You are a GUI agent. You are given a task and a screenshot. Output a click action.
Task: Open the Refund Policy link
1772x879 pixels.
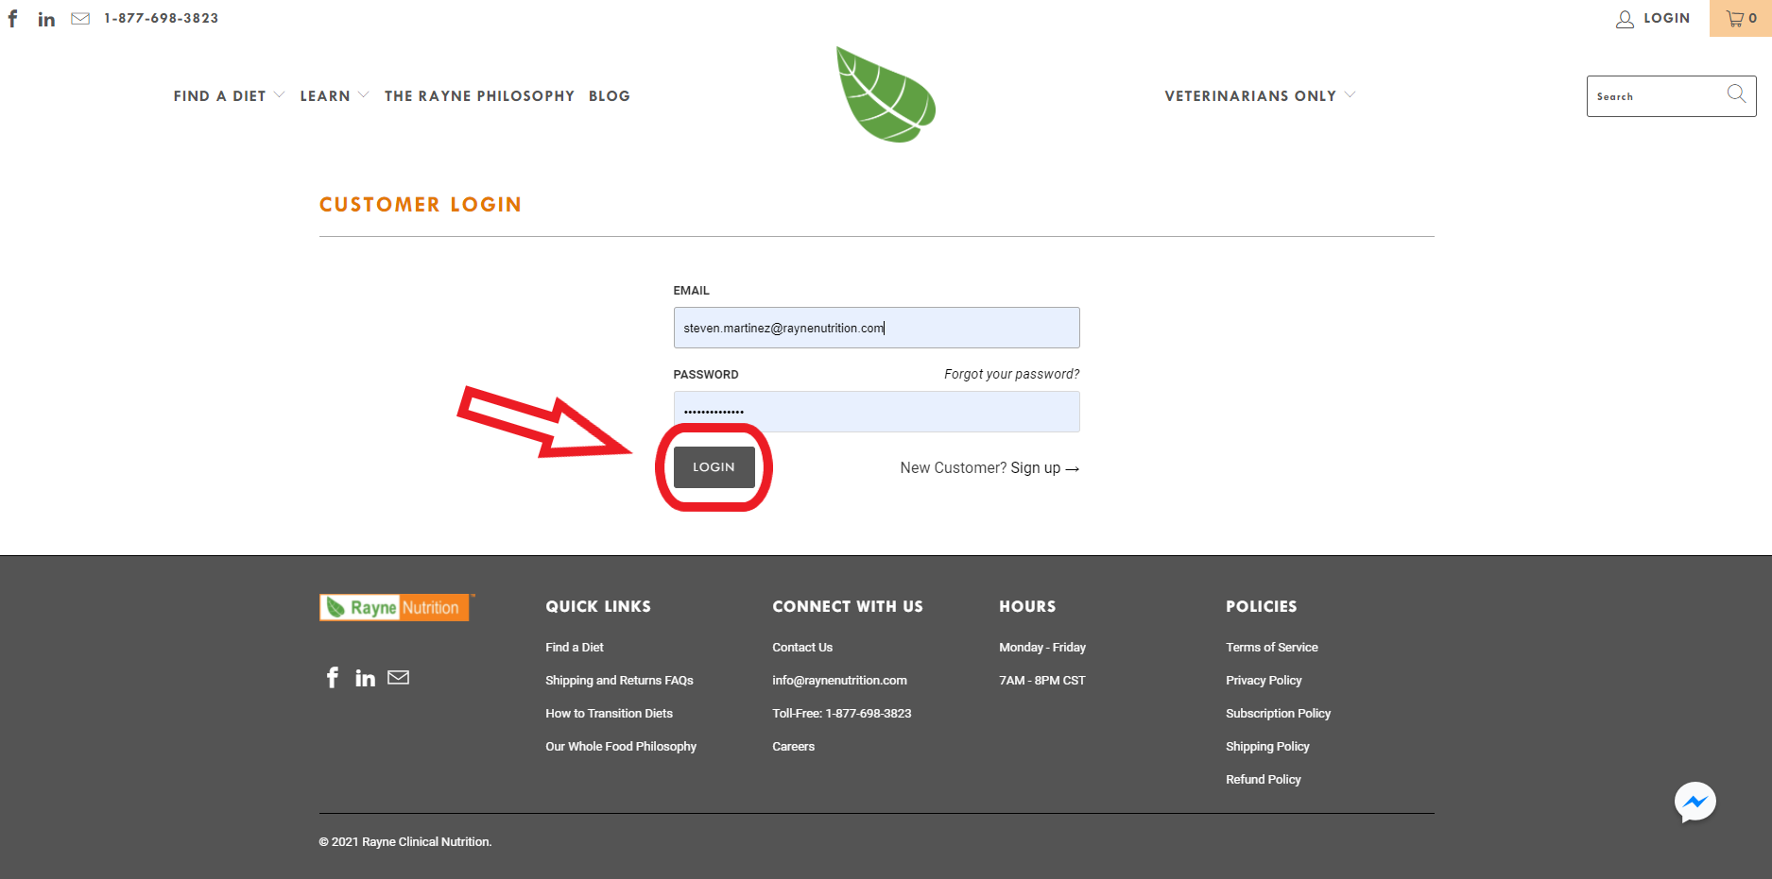pos(1263,779)
